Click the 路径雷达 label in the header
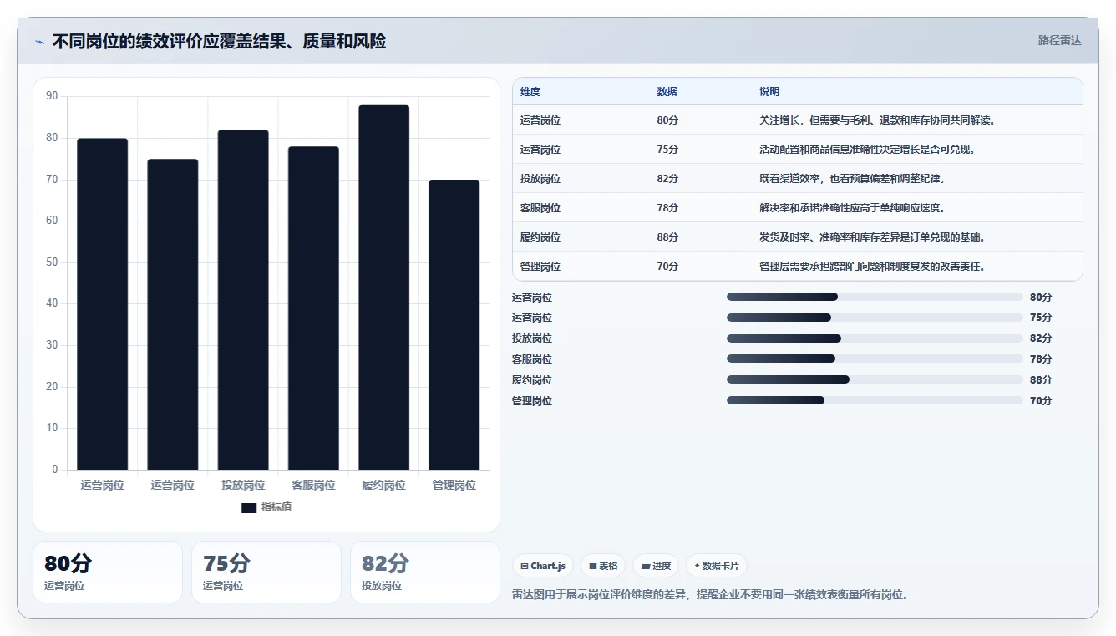 click(1059, 40)
